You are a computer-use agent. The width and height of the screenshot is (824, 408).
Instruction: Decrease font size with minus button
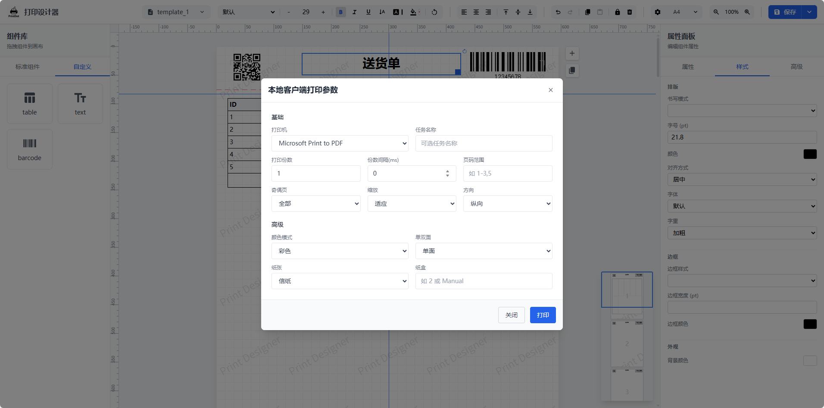tap(289, 12)
